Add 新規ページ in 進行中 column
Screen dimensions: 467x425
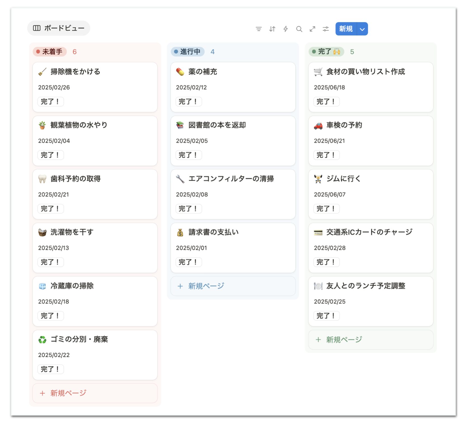tap(233, 286)
